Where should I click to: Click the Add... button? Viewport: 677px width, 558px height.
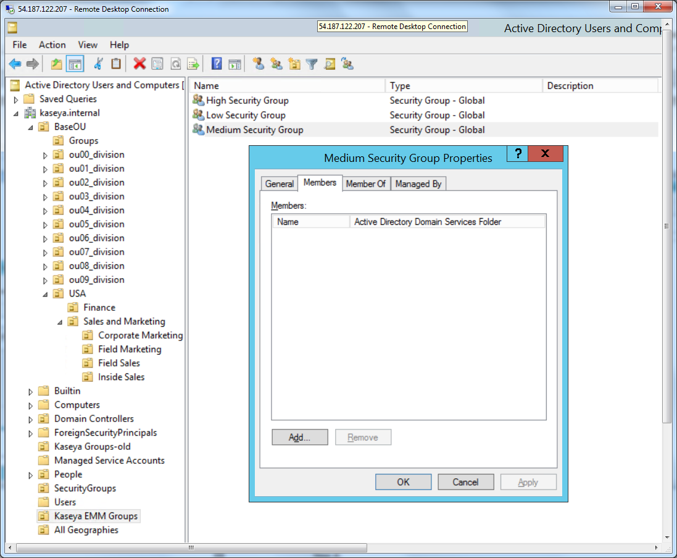point(299,438)
